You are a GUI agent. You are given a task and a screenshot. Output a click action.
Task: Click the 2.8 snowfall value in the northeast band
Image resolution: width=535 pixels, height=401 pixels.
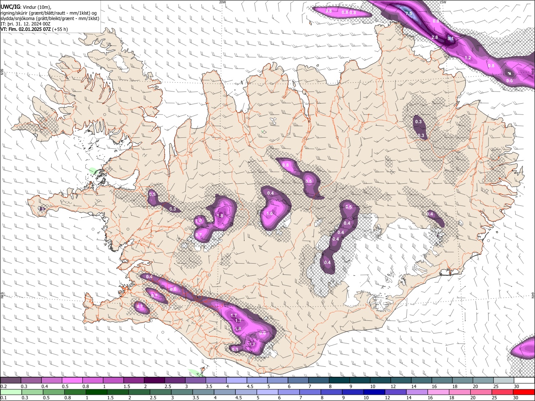click(434, 38)
